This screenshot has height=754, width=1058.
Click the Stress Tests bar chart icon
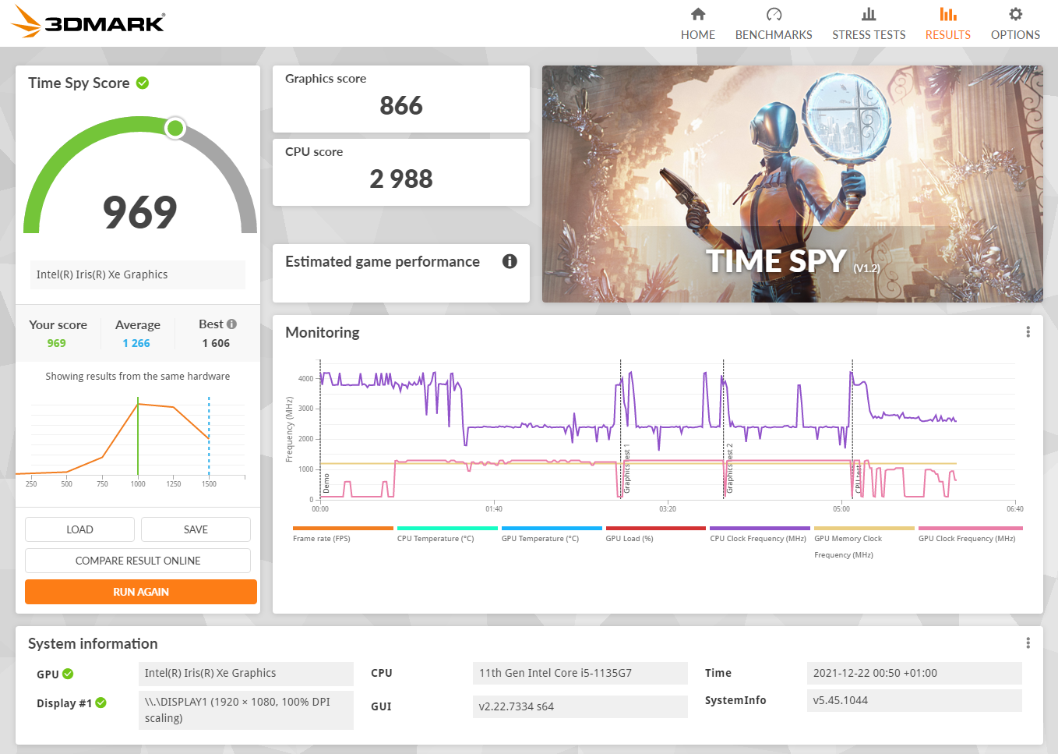(x=869, y=14)
